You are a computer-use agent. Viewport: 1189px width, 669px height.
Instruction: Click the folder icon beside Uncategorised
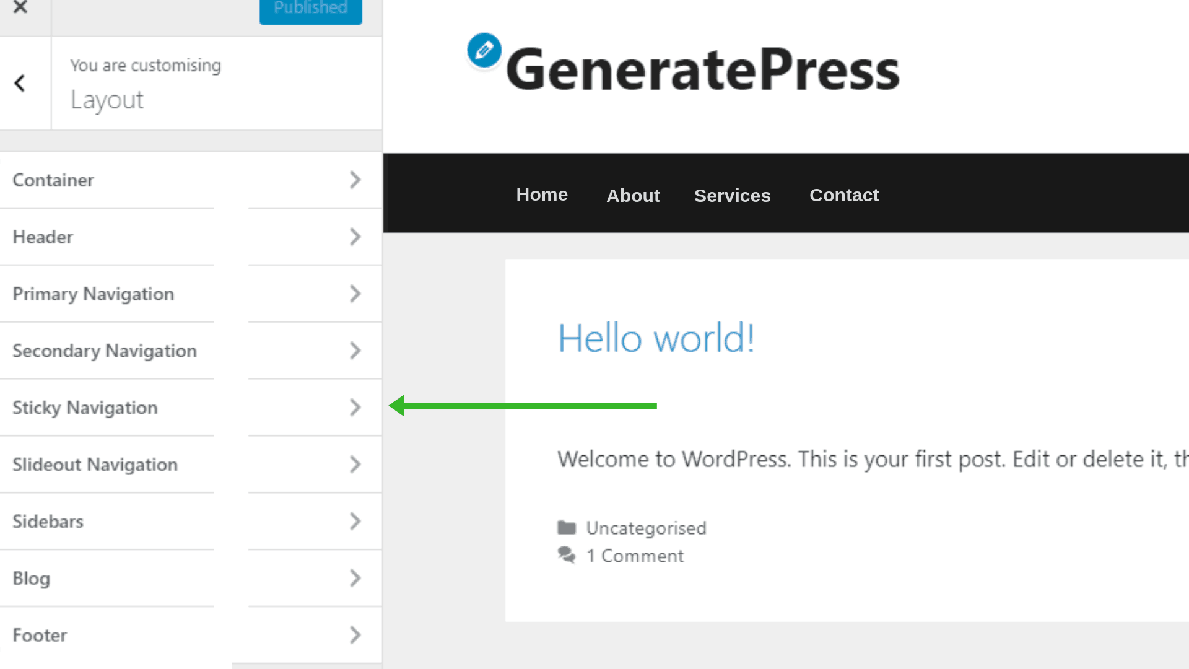tap(567, 528)
